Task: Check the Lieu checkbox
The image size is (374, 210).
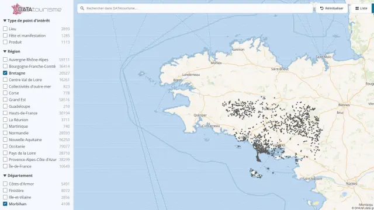Action: click(x=5, y=29)
